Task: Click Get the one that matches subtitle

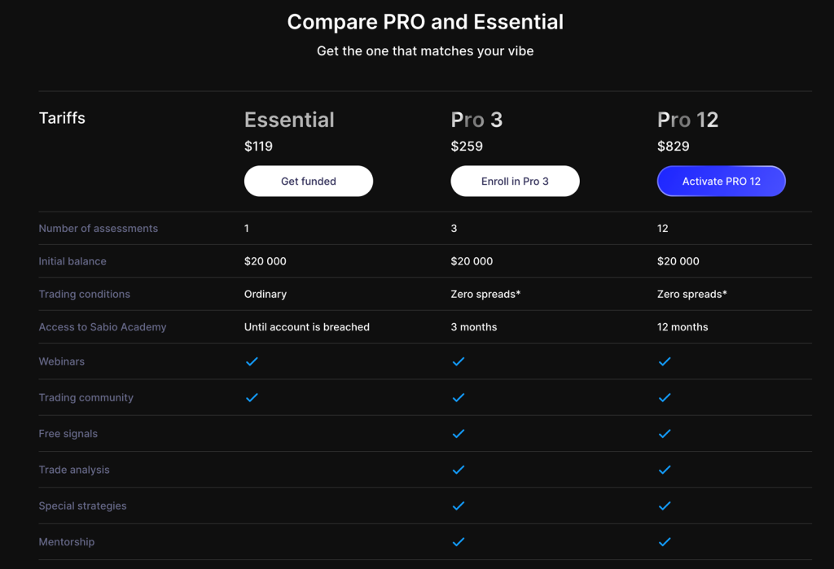Action: pyautogui.click(x=425, y=51)
